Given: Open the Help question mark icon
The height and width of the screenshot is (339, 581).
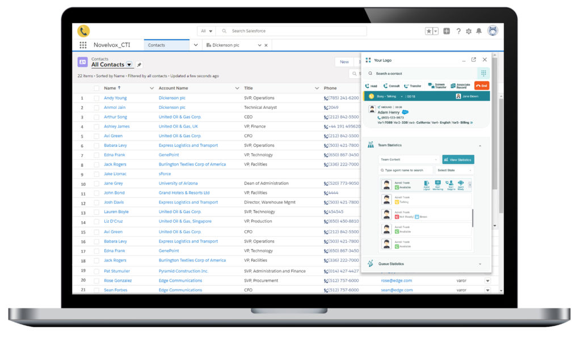Looking at the screenshot, I should [x=458, y=31].
